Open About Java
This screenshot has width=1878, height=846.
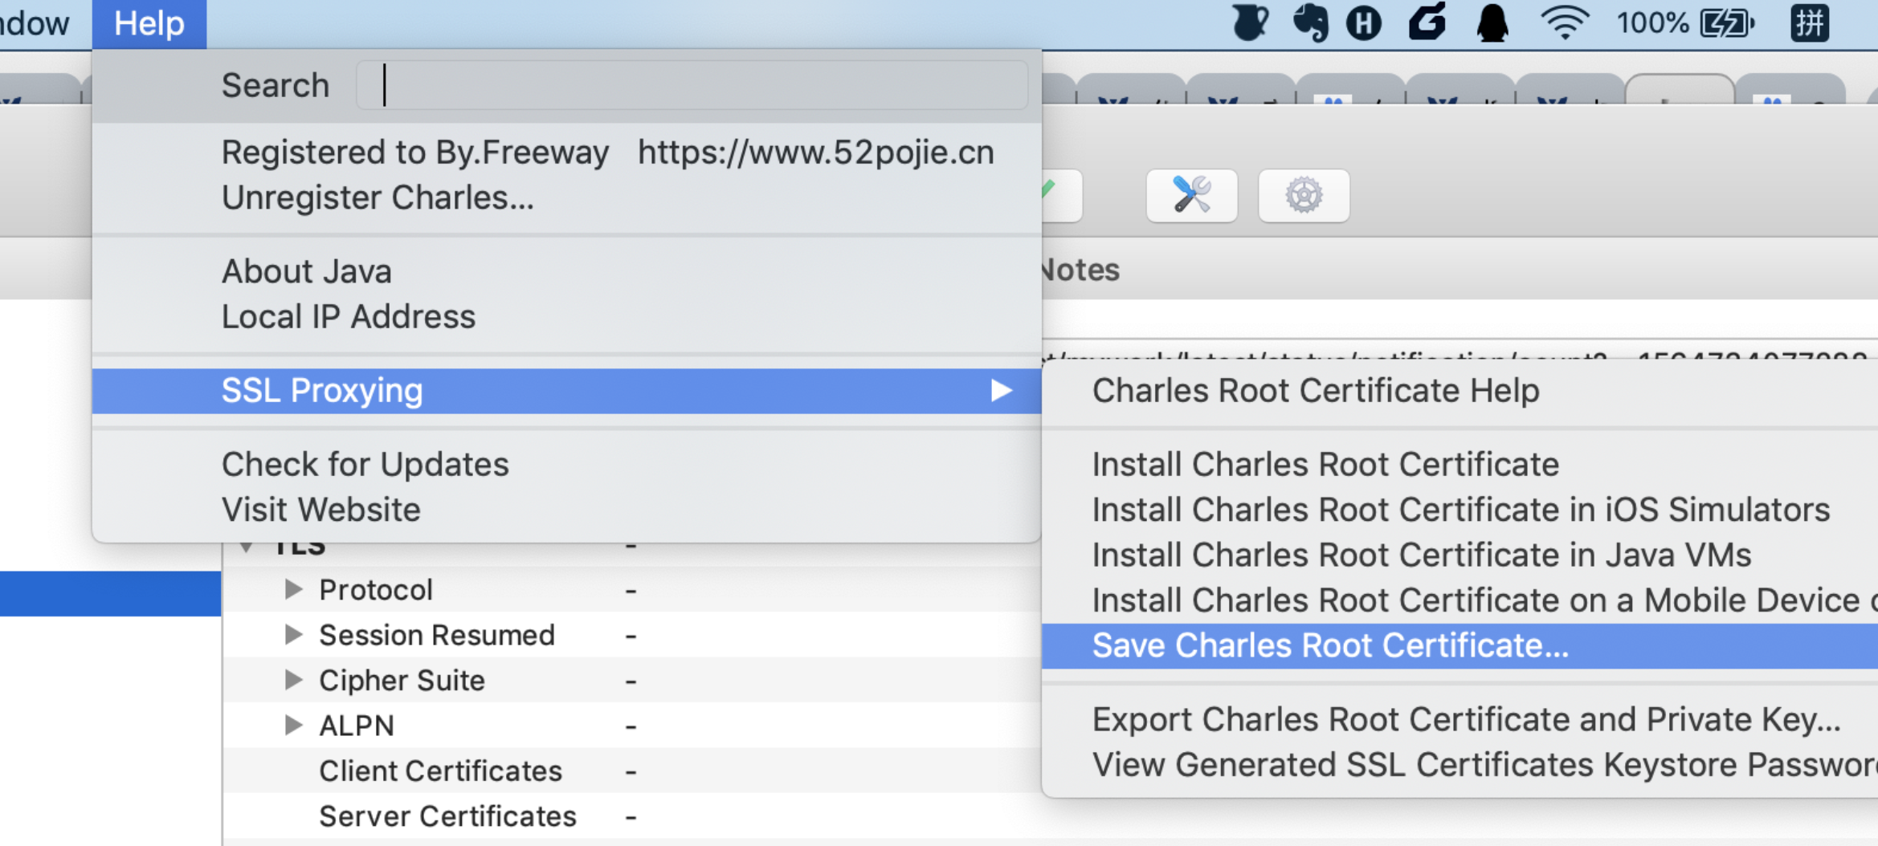[567, 271]
